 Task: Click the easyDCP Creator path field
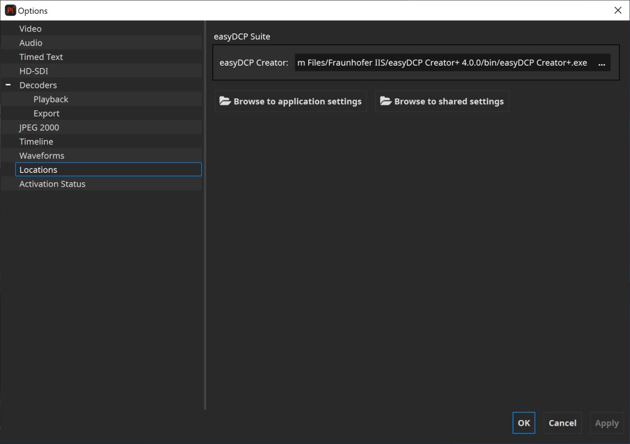pyautogui.click(x=441, y=63)
